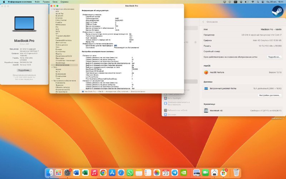Select Apple Pay in the hardware tree
This screenshot has height=179, width=286.
tap(59, 14)
